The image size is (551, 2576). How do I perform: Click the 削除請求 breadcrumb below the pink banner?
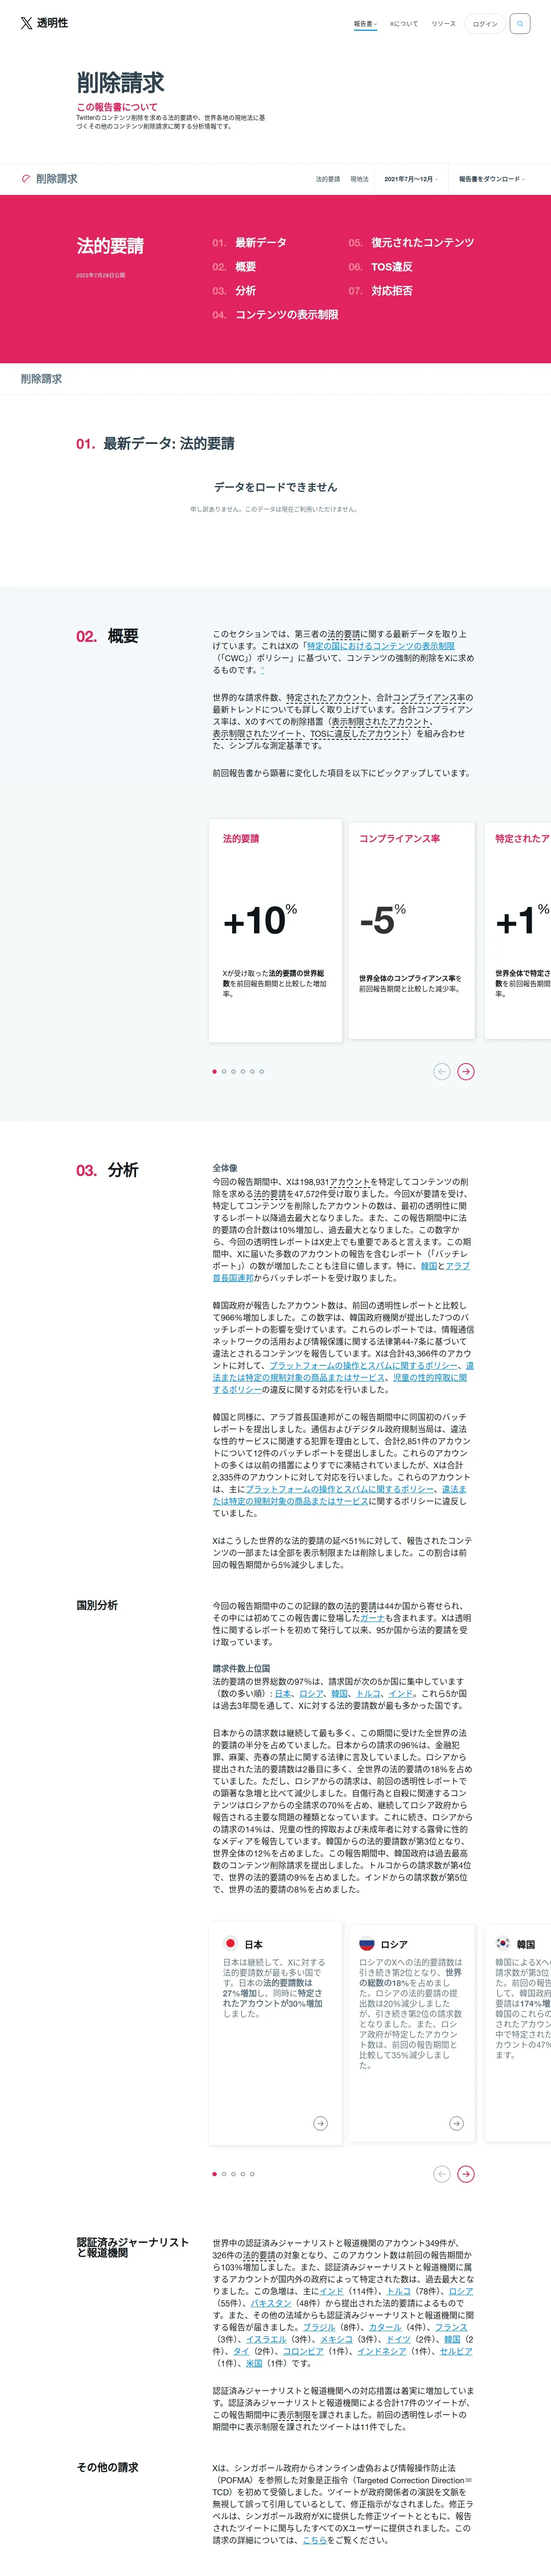click(41, 379)
